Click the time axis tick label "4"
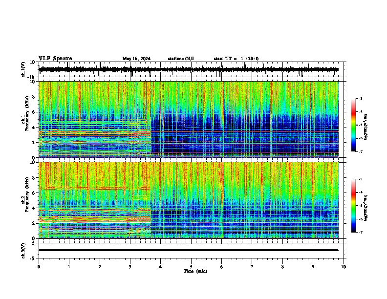Image resolution: width=387 pixels, height=299 pixels. (x=160, y=267)
